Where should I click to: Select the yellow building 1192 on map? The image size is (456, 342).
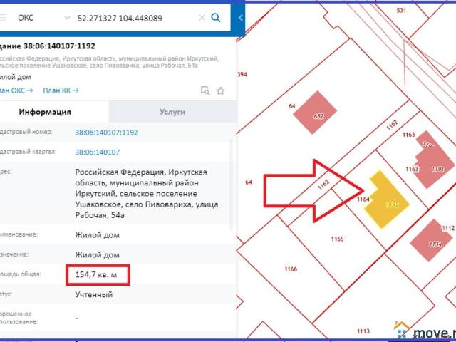(386, 199)
